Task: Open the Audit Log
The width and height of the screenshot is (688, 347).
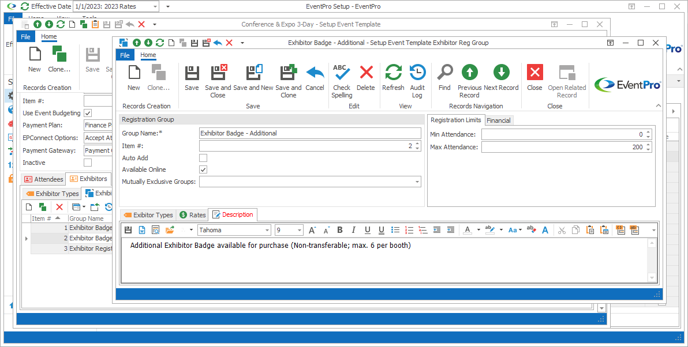Action: (x=417, y=81)
